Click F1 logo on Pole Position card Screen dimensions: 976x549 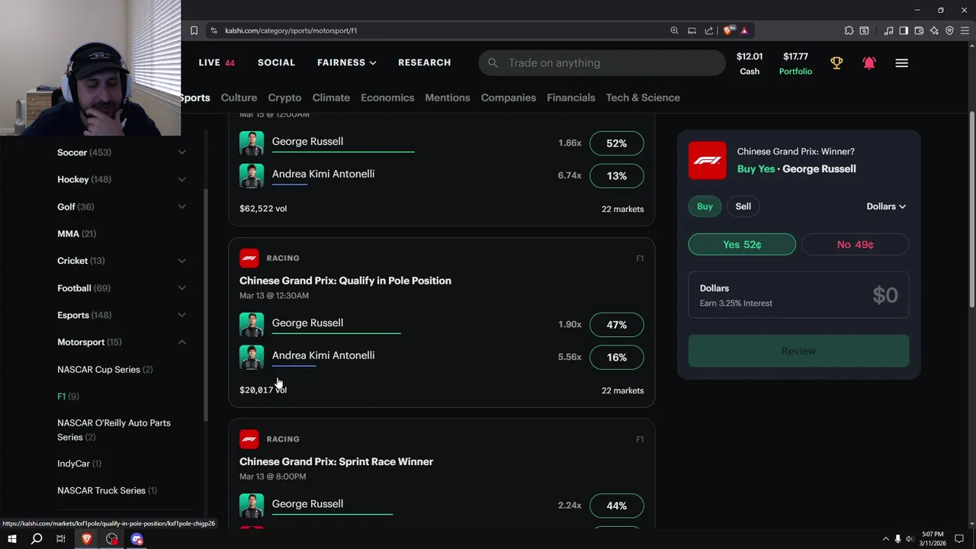[x=249, y=258]
